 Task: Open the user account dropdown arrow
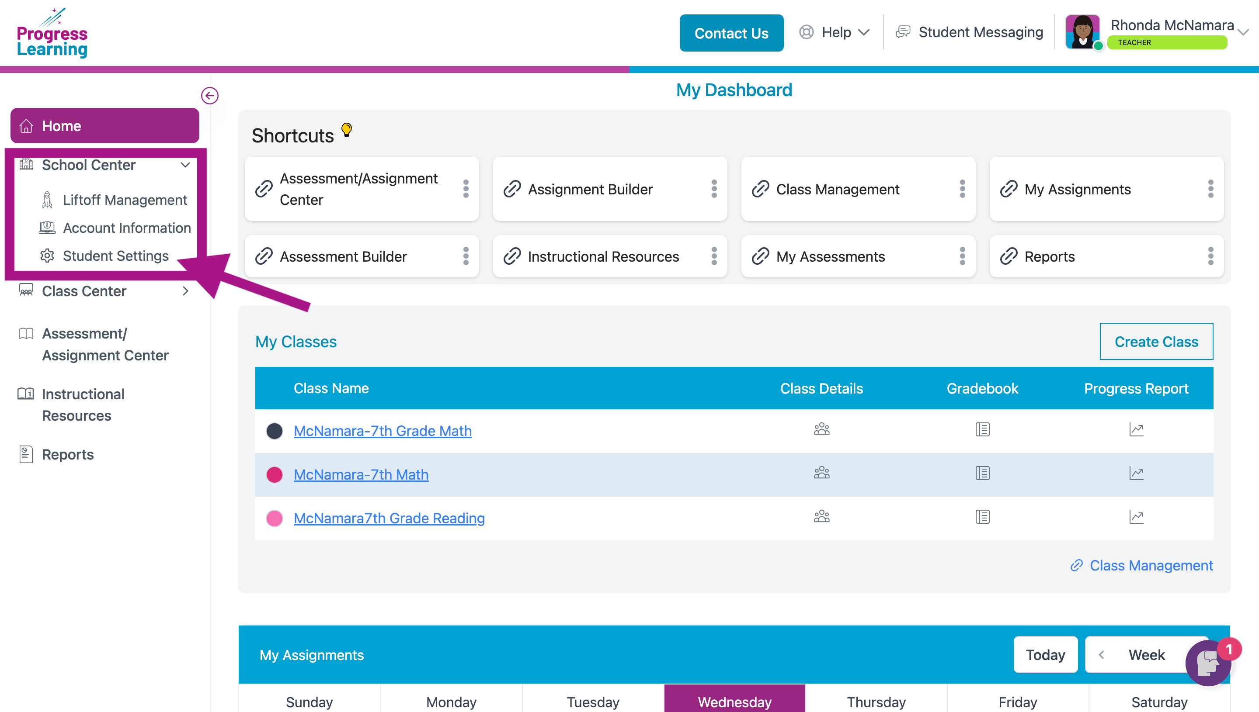[x=1243, y=32]
